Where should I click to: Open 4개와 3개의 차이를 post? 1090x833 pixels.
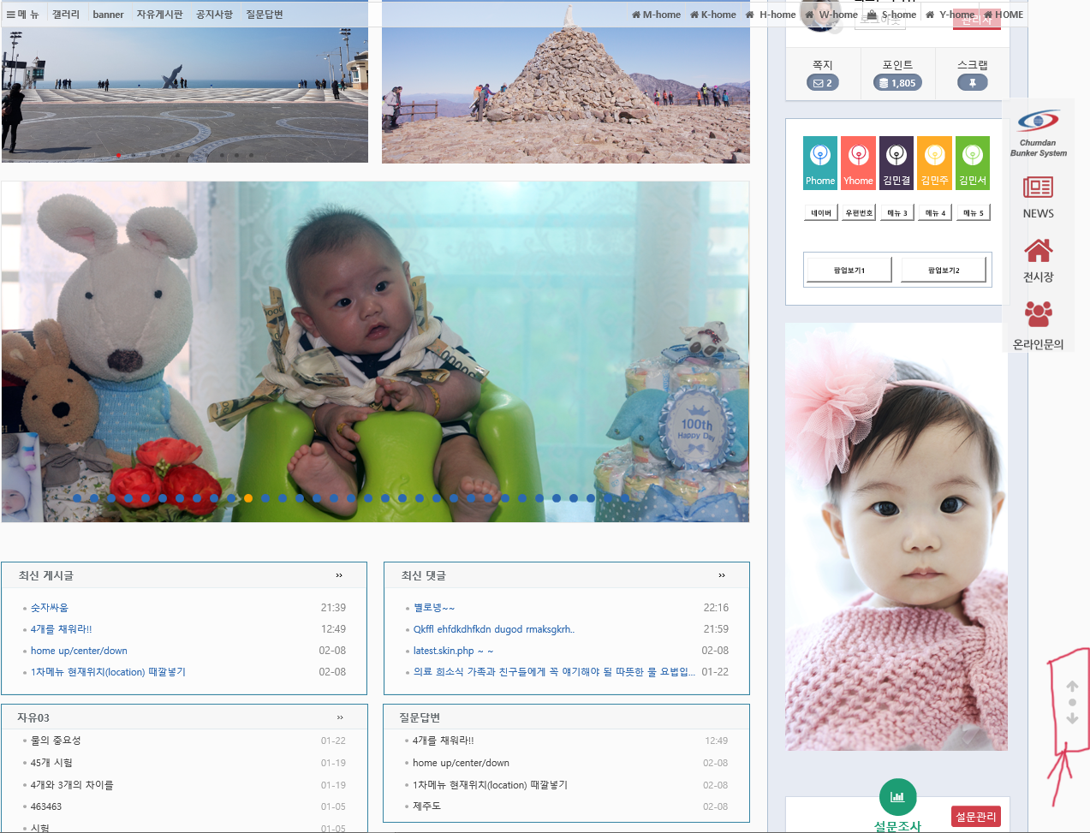(x=72, y=785)
